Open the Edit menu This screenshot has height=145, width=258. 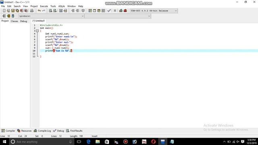point(9,6)
